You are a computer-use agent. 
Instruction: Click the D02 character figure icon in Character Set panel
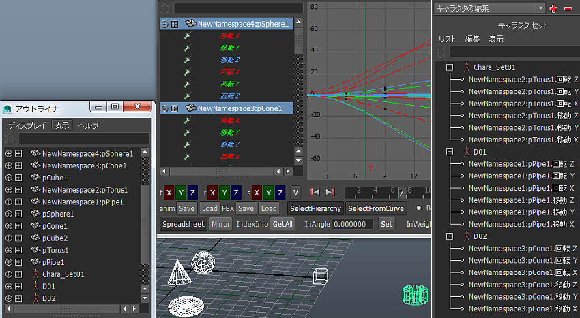tap(467, 236)
